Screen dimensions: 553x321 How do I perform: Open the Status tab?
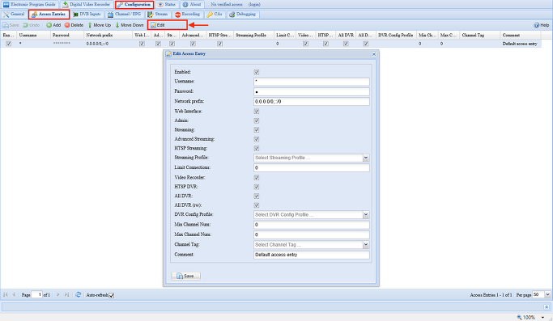[x=167, y=5]
